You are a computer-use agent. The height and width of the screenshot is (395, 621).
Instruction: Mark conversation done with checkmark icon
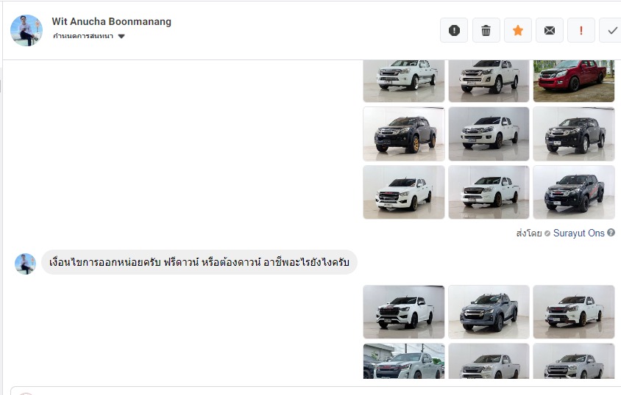(x=611, y=30)
